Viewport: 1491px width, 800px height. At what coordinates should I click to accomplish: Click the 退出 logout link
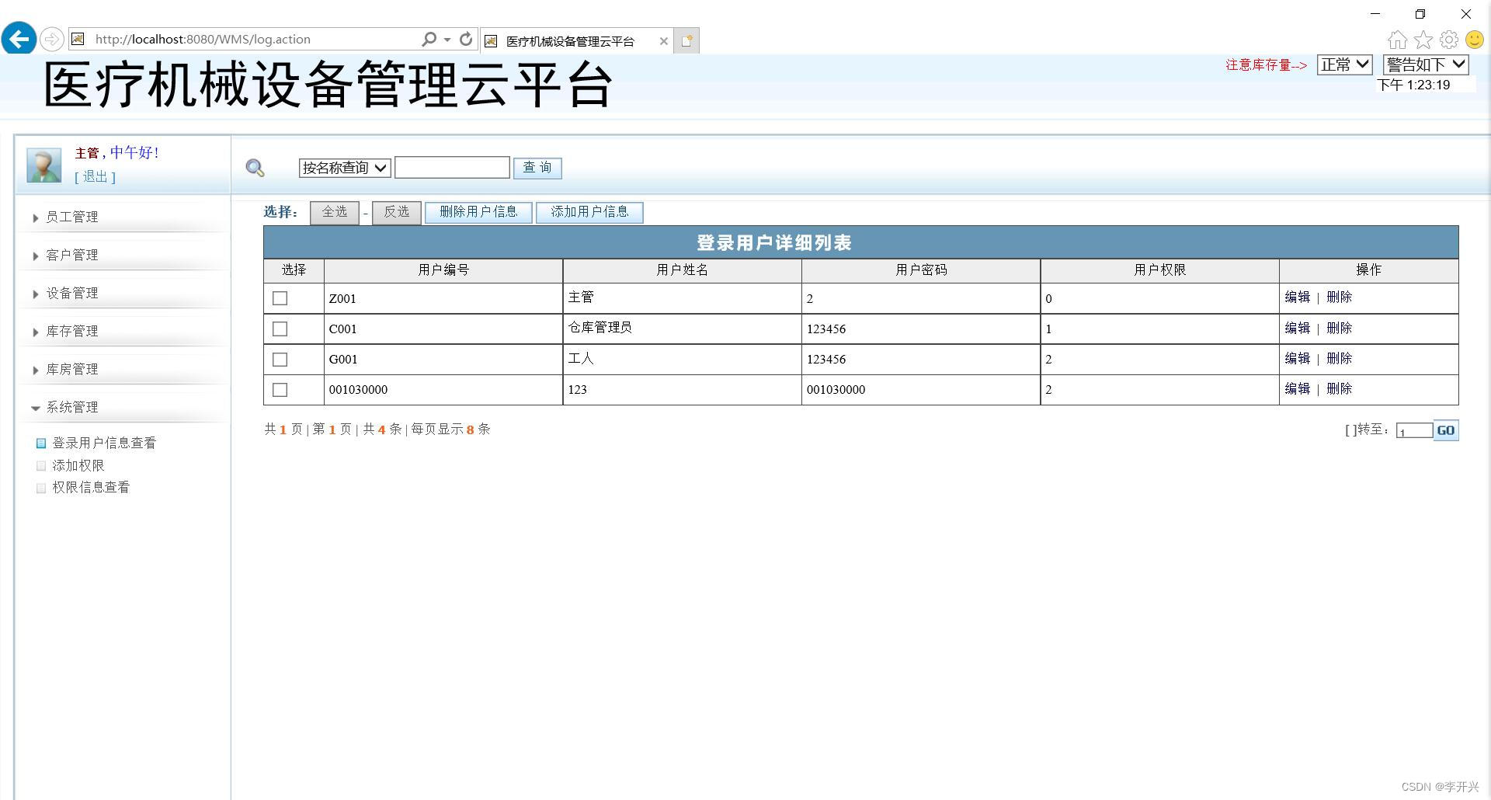click(x=95, y=177)
